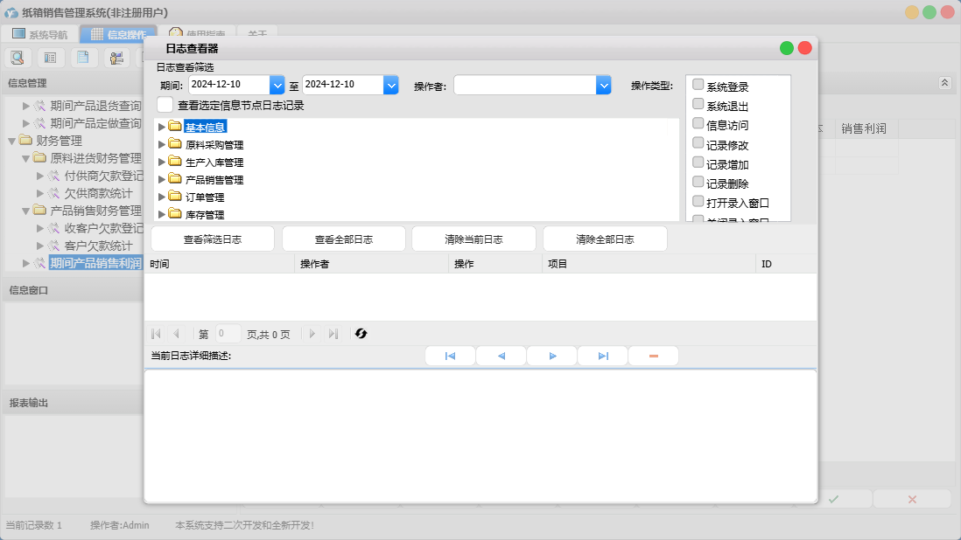This screenshot has height=540, width=961.
Task: Jump to last log record blue arrow
Action: coord(603,357)
